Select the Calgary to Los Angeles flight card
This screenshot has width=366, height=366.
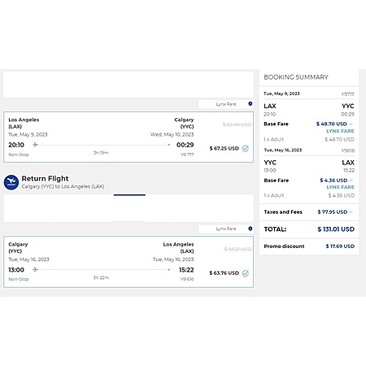click(129, 262)
